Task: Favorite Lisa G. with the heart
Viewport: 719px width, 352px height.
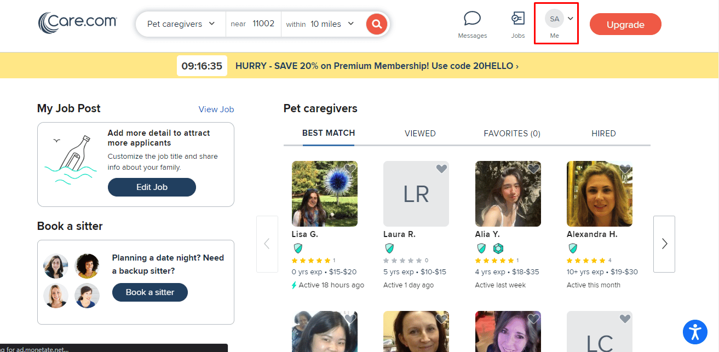Action: 350,169
